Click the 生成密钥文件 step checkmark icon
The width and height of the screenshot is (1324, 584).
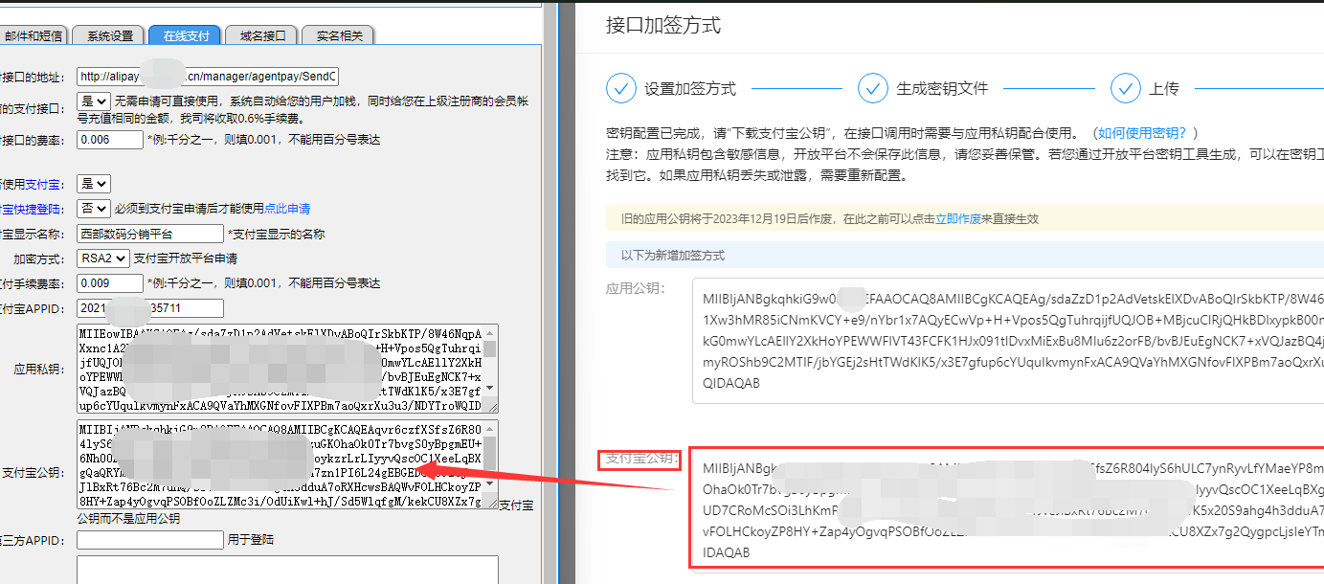(873, 88)
